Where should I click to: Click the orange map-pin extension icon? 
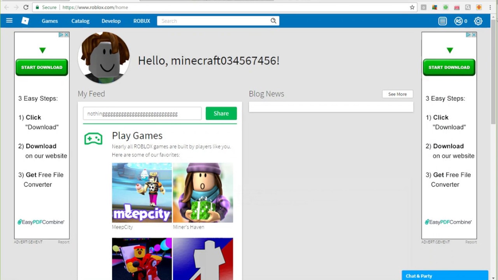(x=479, y=7)
